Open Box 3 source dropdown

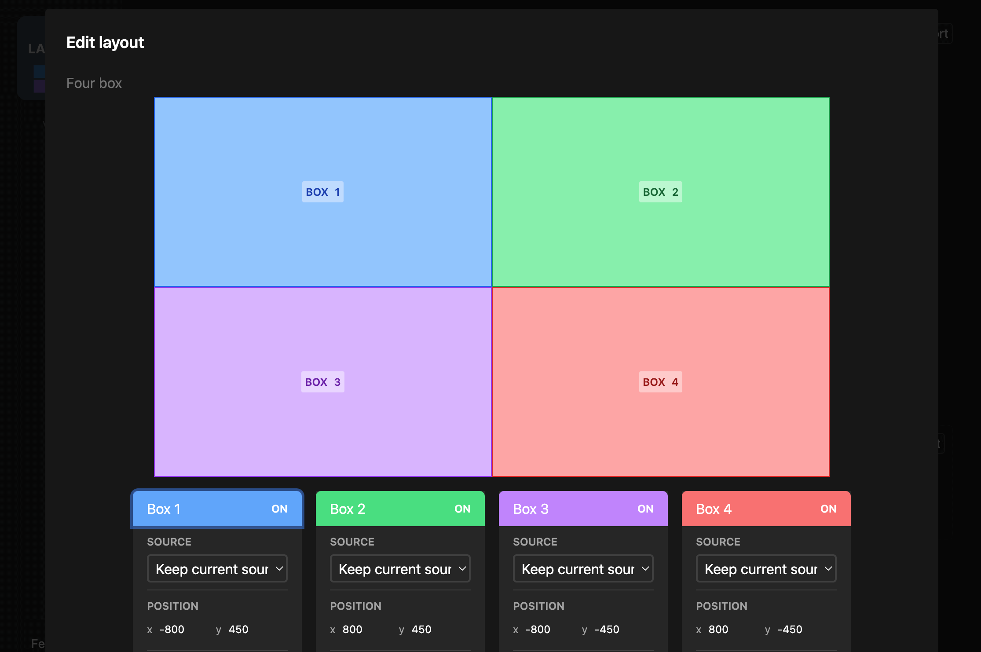point(583,569)
